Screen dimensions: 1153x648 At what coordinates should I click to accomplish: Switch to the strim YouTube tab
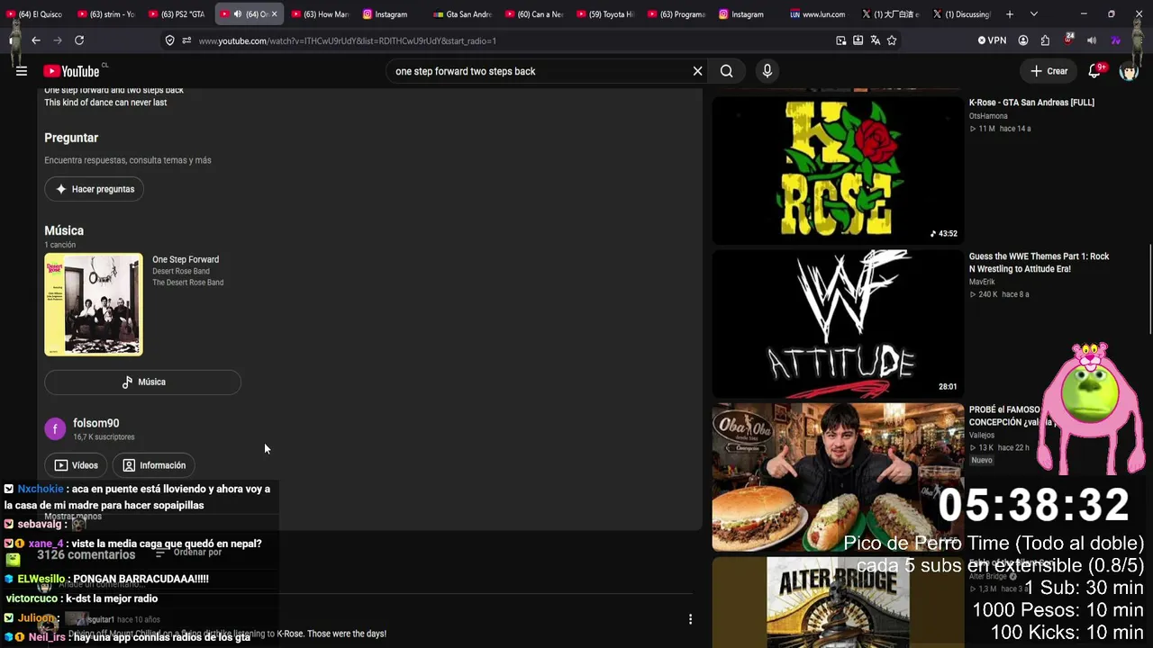[105, 14]
